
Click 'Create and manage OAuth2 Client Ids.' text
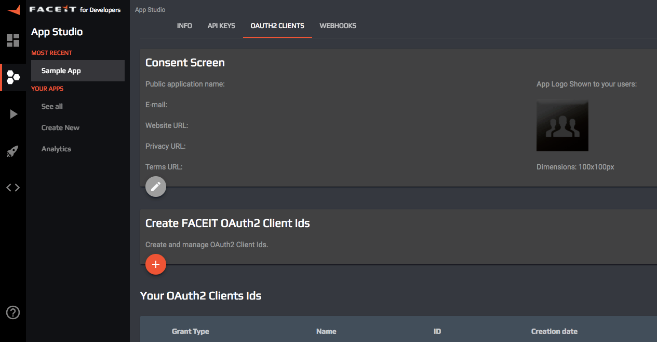207,245
